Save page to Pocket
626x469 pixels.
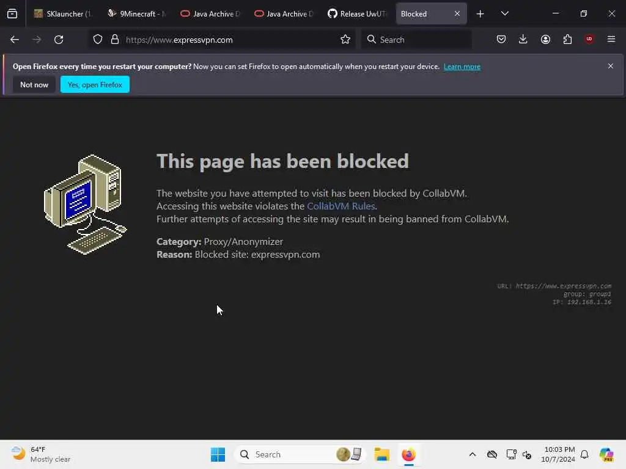tap(501, 39)
